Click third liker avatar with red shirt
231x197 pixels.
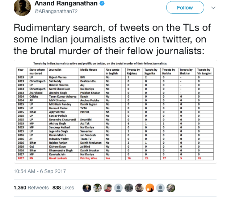tap(108, 188)
